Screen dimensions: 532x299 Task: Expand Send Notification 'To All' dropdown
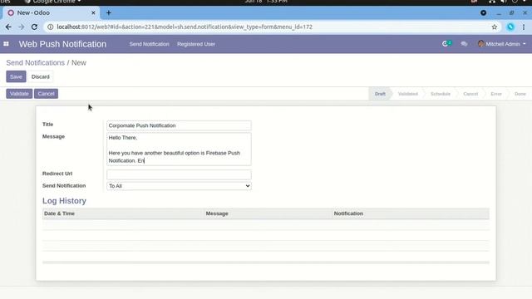[179, 186]
